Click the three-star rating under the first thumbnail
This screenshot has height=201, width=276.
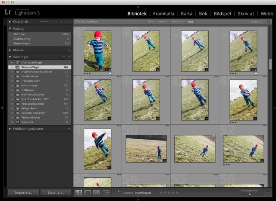pyautogui.click(x=87, y=73)
